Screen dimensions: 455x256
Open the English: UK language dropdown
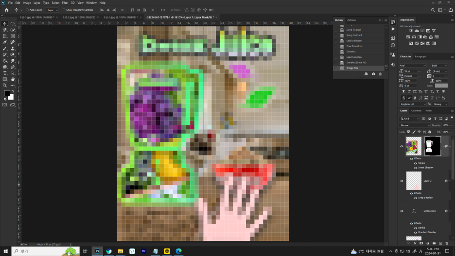[413, 104]
